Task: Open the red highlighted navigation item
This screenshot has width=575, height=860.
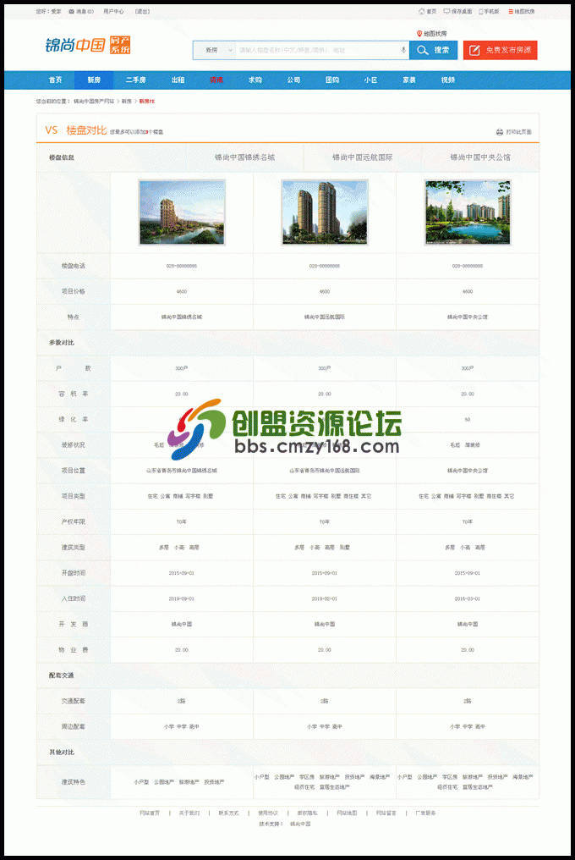Action: (x=216, y=80)
